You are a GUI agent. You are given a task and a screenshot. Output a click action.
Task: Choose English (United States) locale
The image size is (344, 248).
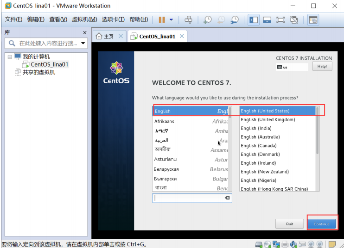(278, 111)
